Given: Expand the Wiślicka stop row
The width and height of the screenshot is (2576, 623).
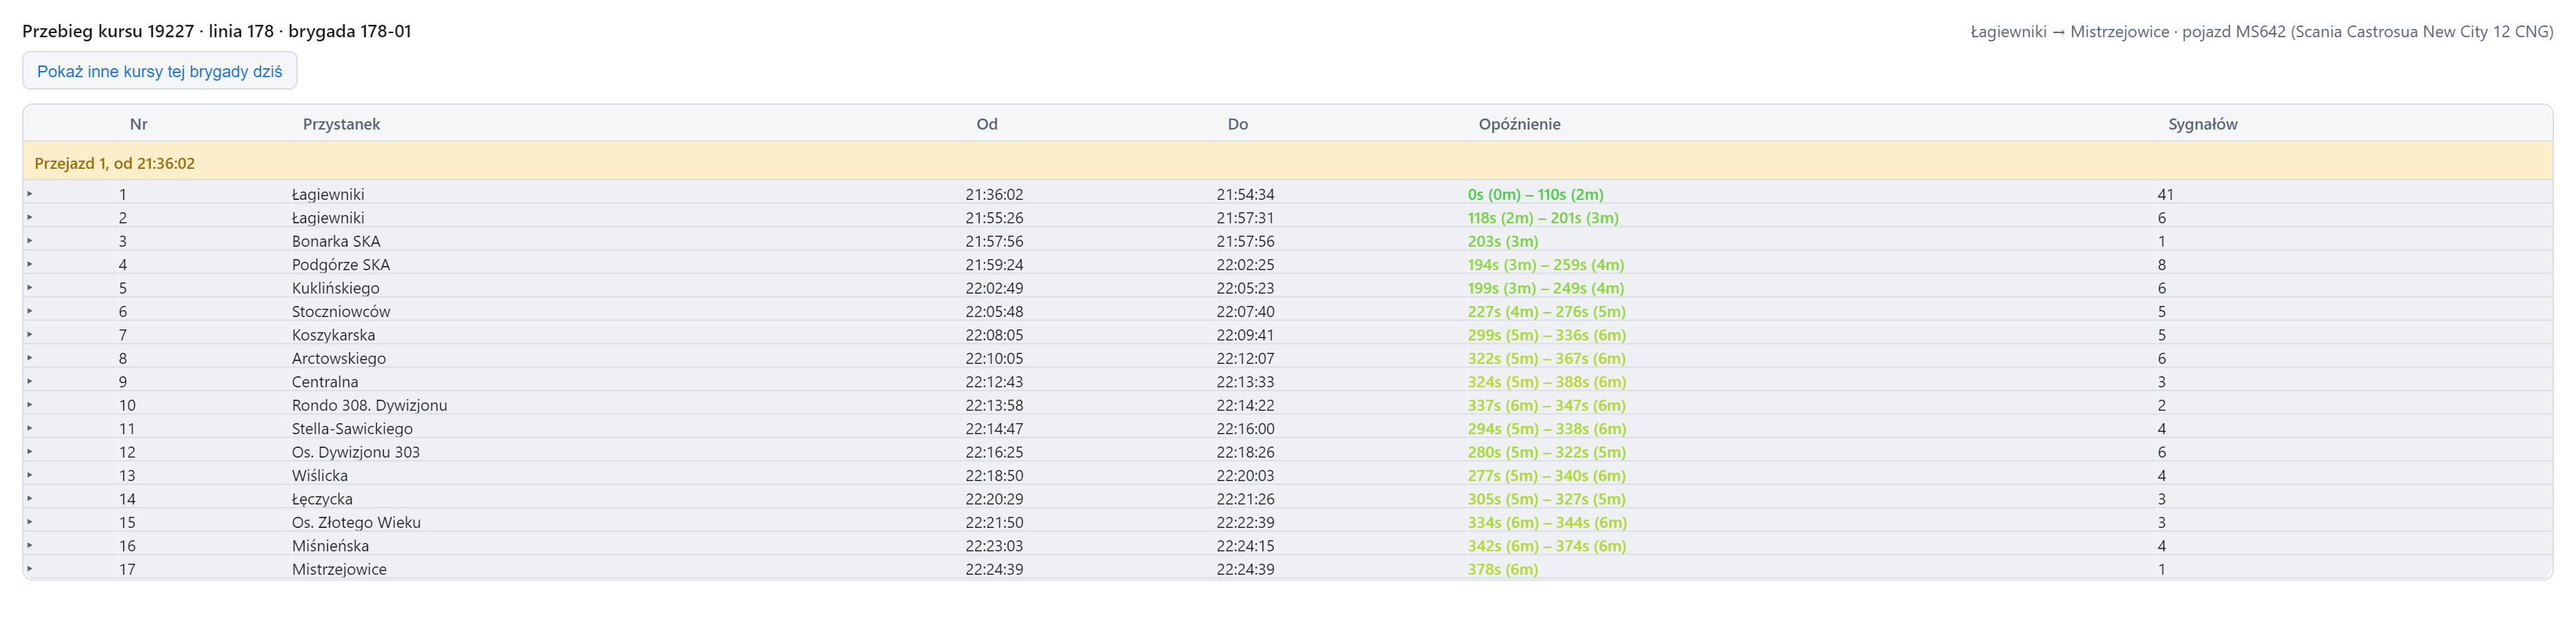Looking at the screenshot, I should [30, 475].
